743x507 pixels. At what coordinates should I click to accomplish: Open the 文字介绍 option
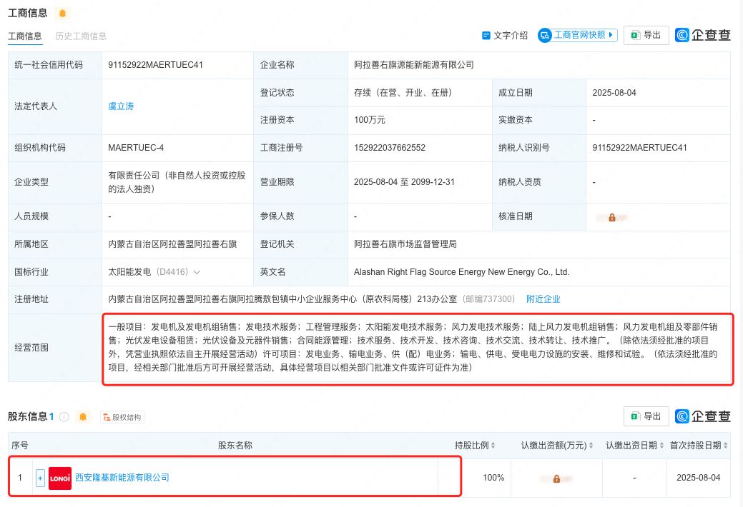pyautogui.click(x=505, y=36)
